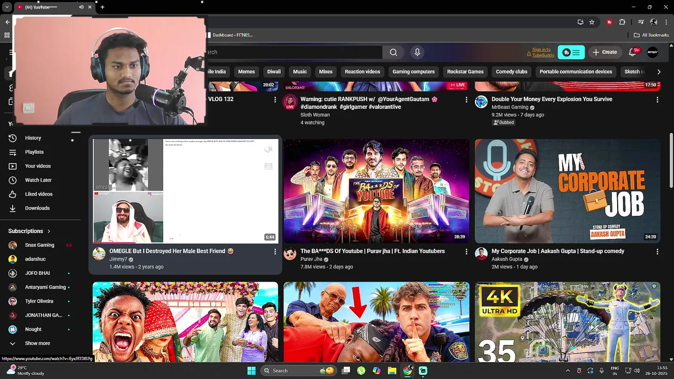Activate voice search microphone icon
This screenshot has width=674, height=379.
coord(417,52)
